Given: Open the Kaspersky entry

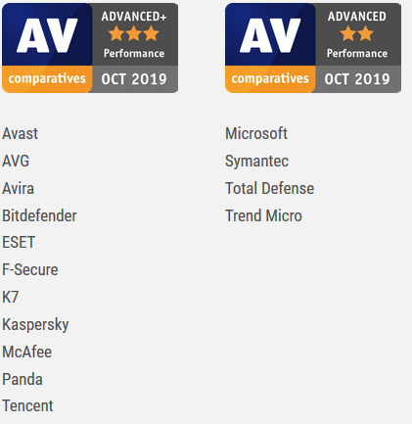Looking at the screenshot, I should (x=35, y=325).
